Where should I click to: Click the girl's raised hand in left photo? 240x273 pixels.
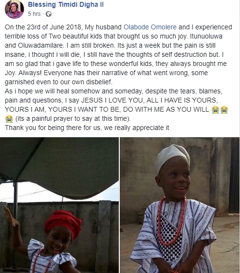[x=11, y=216]
